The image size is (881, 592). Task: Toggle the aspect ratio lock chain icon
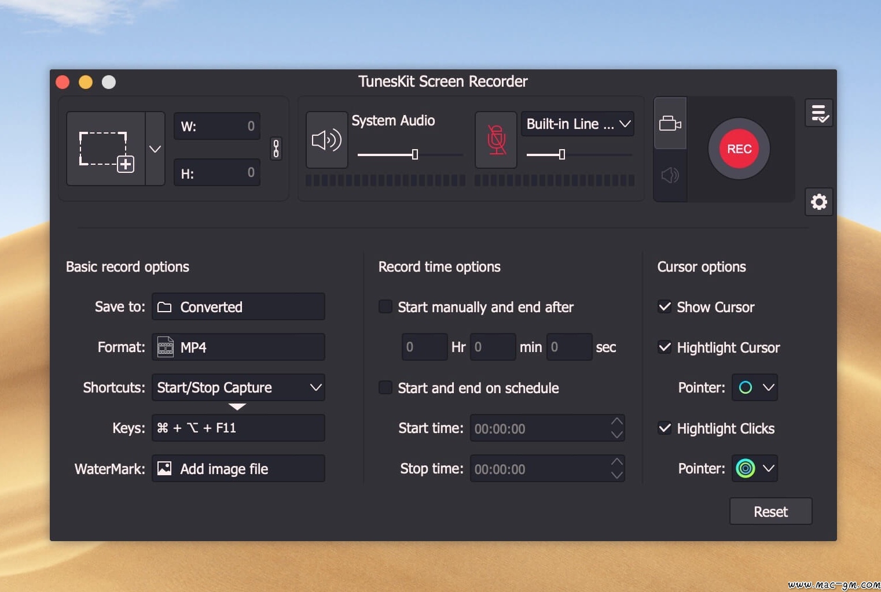click(276, 149)
